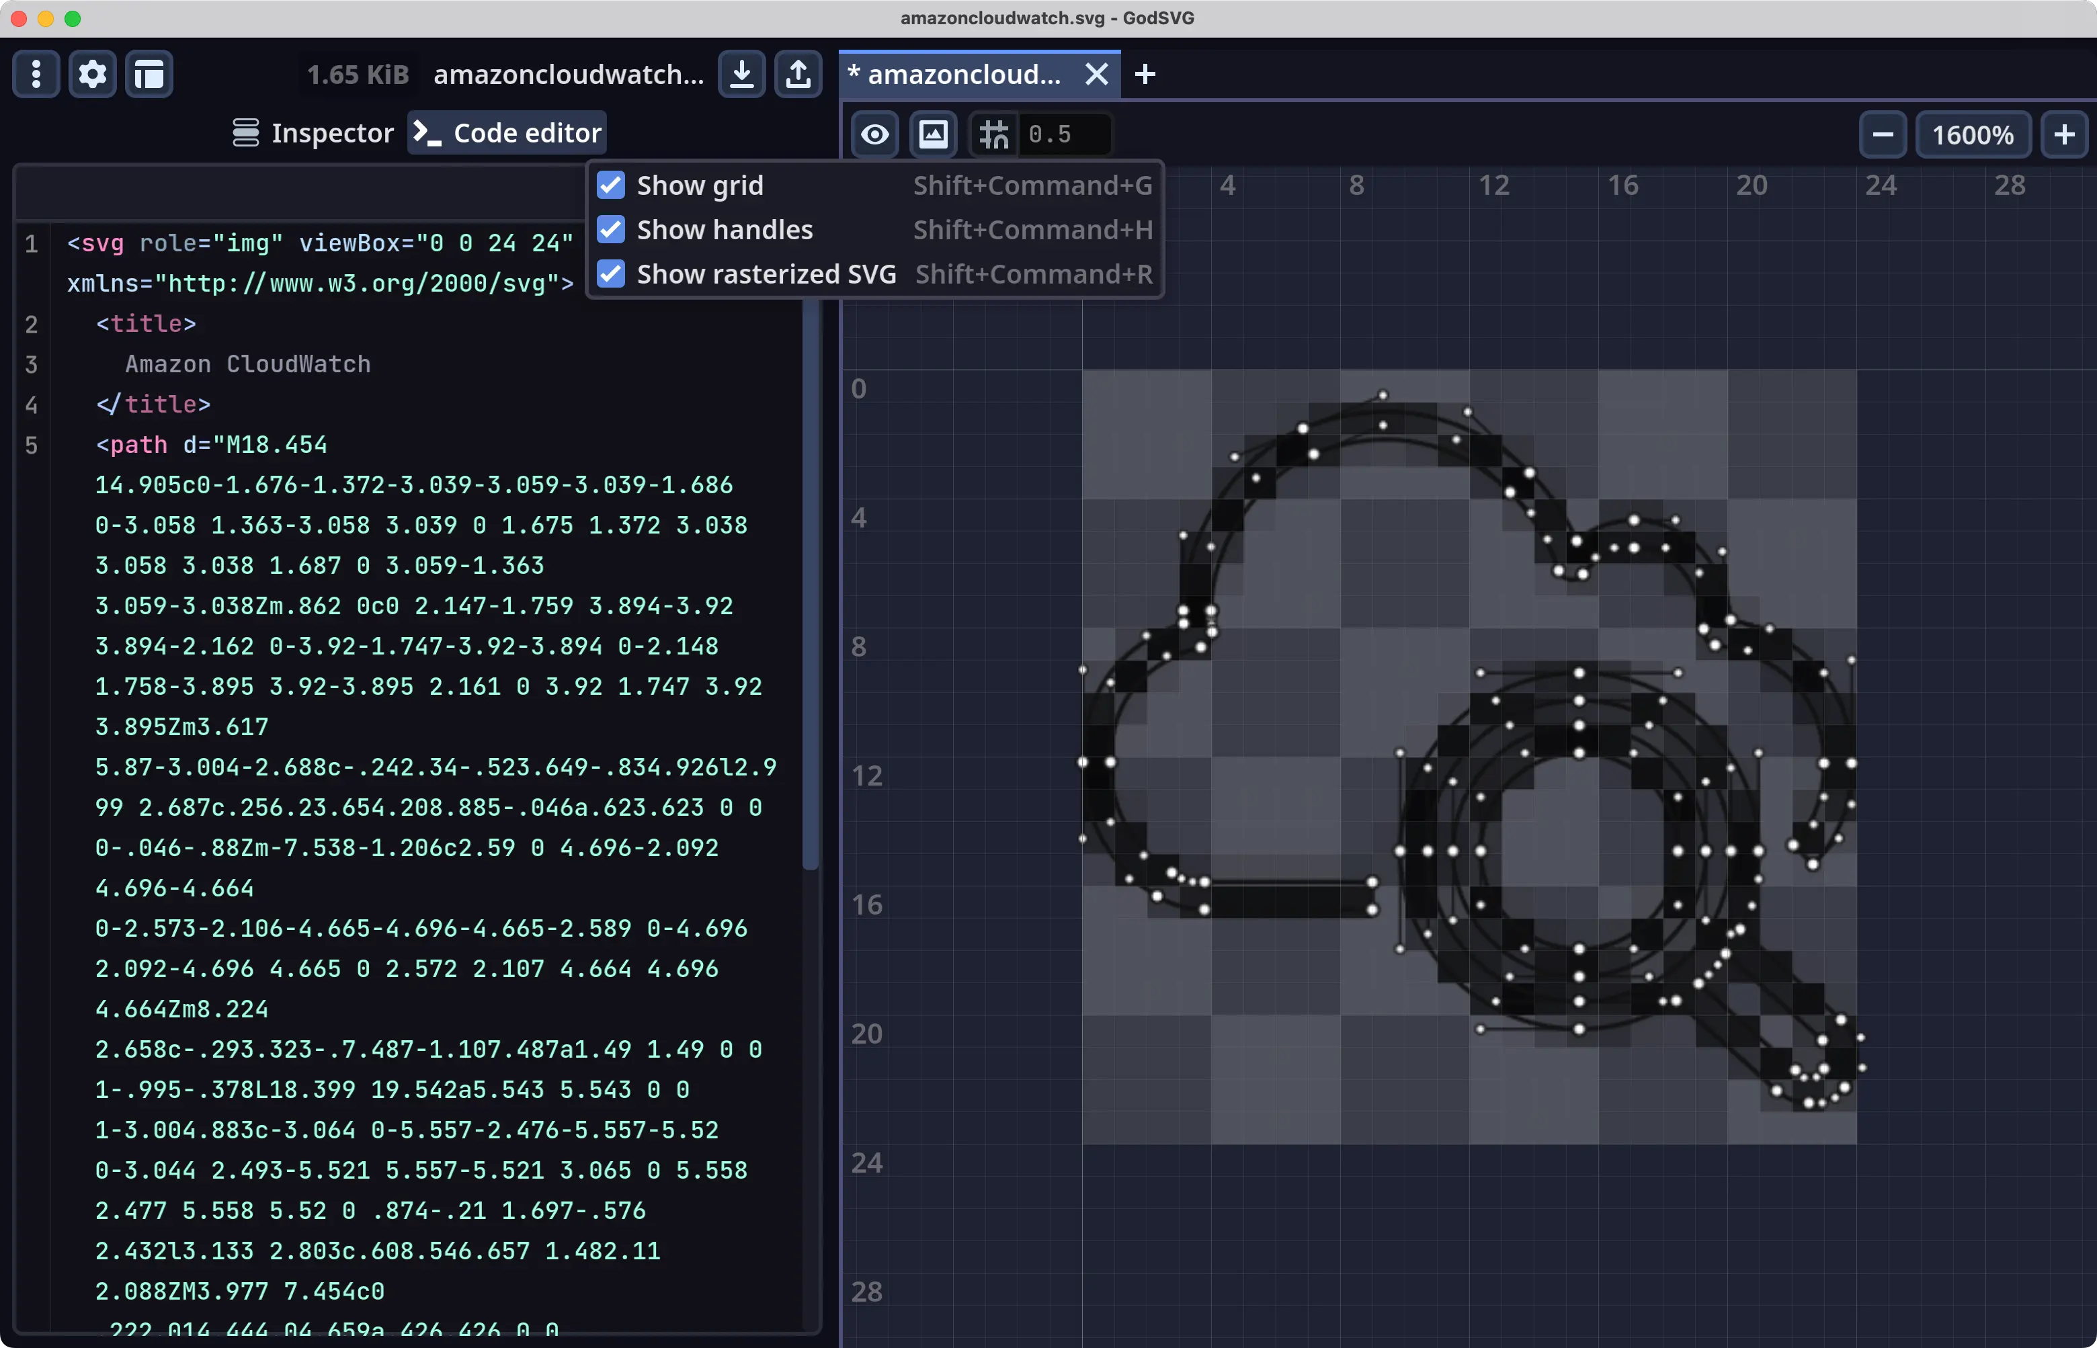The image size is (2097, 1348).
Task: Open the view options eye icon
Action: pos(874,134)
